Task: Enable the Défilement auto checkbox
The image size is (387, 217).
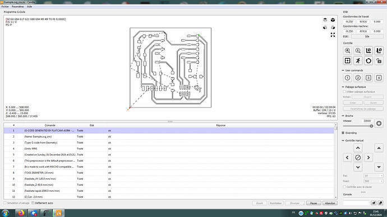Action: click(x=33, y=203)
